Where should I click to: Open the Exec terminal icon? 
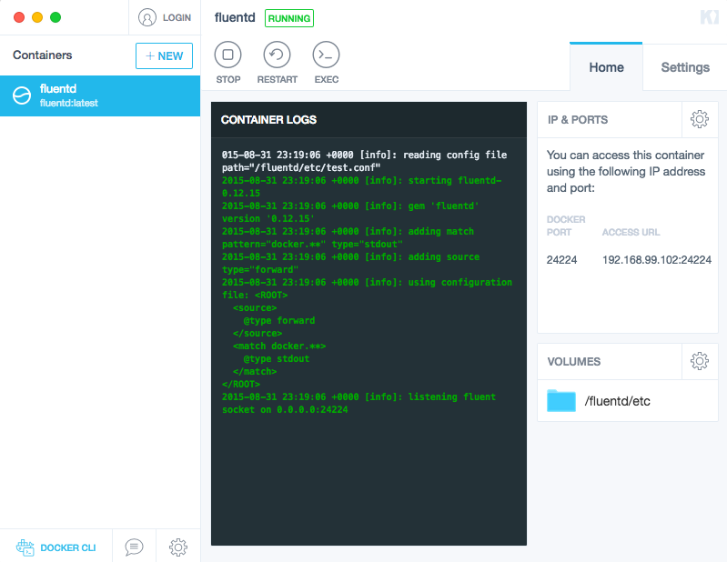(x=326, y=55)
